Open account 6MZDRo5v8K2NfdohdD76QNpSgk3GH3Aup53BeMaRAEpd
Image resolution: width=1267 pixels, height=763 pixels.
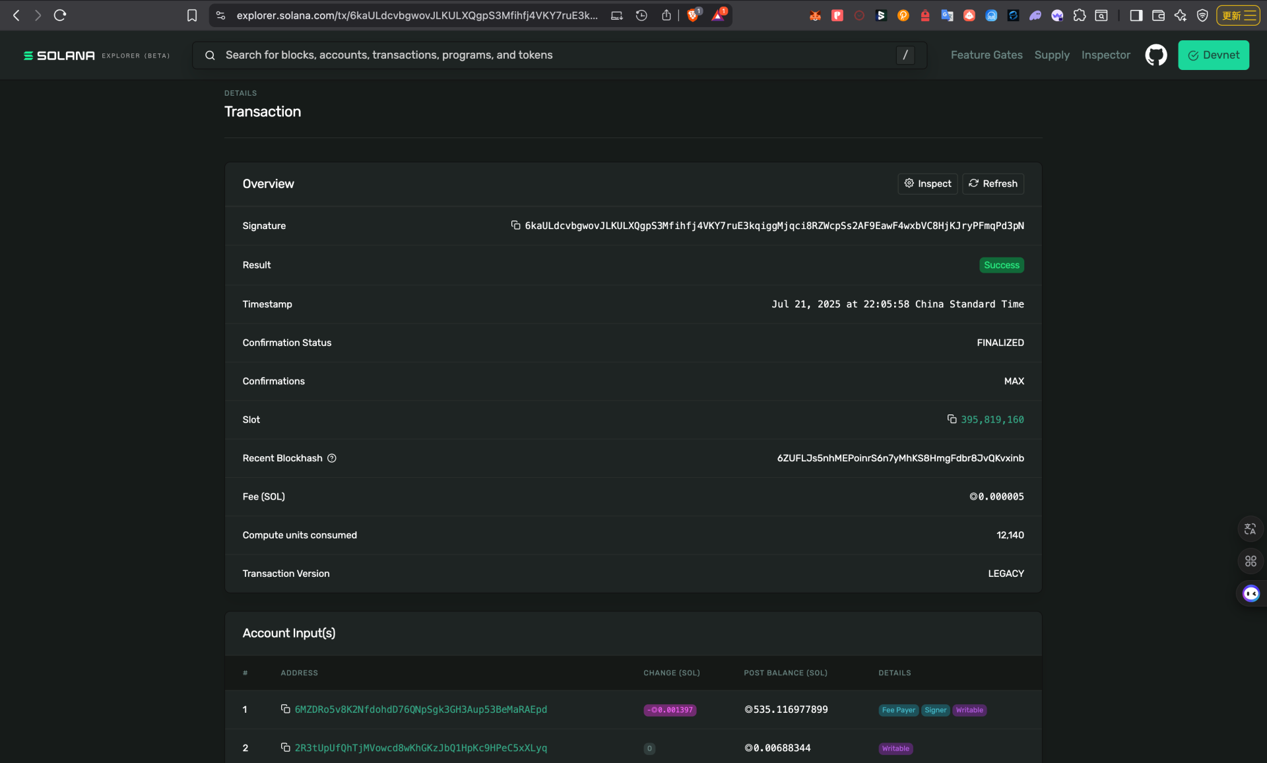tap(421, 710)
